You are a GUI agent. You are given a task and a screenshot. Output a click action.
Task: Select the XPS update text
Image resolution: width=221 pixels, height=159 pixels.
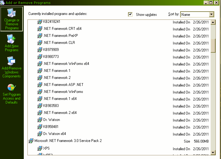[46, 148]
